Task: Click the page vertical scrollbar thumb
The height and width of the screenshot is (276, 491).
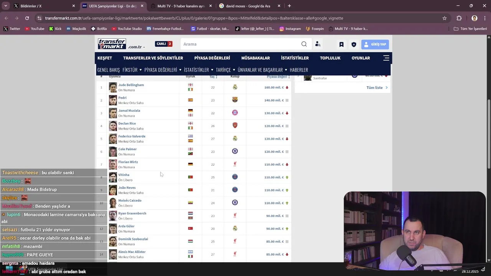Action: (489, 133)
